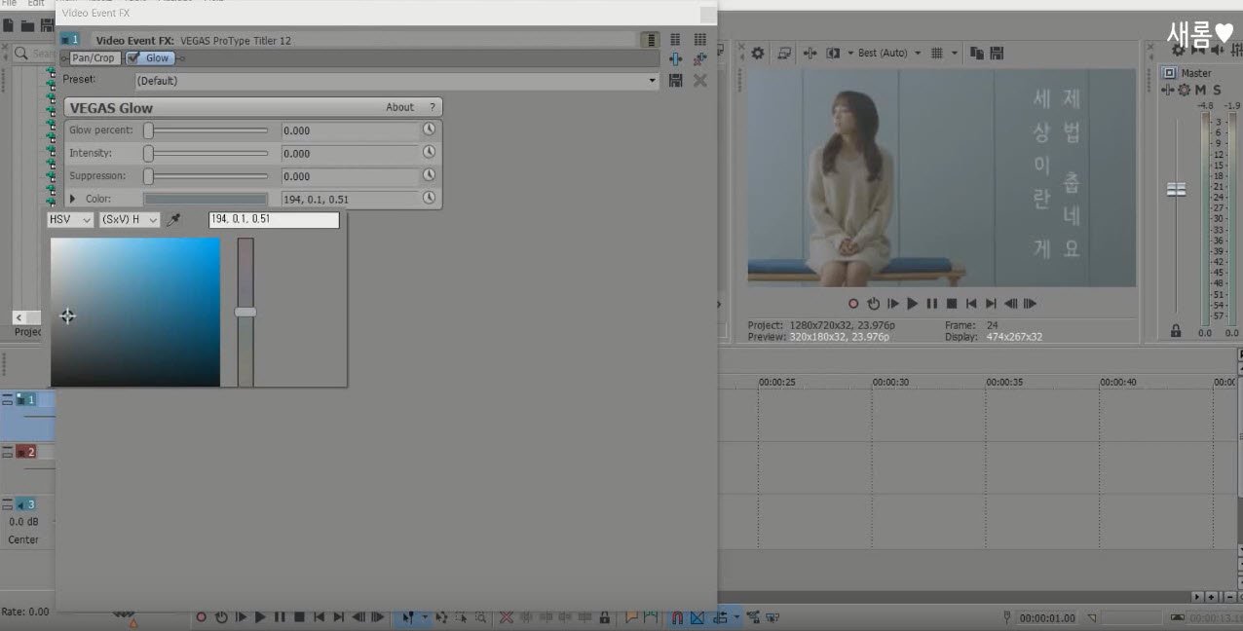Save the current Glow preset
This screenshot has height=631, width=1243.
pos(676,81)
